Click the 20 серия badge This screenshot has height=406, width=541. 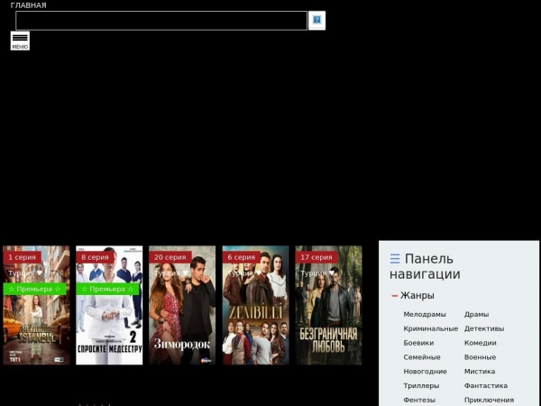(170, 257)
